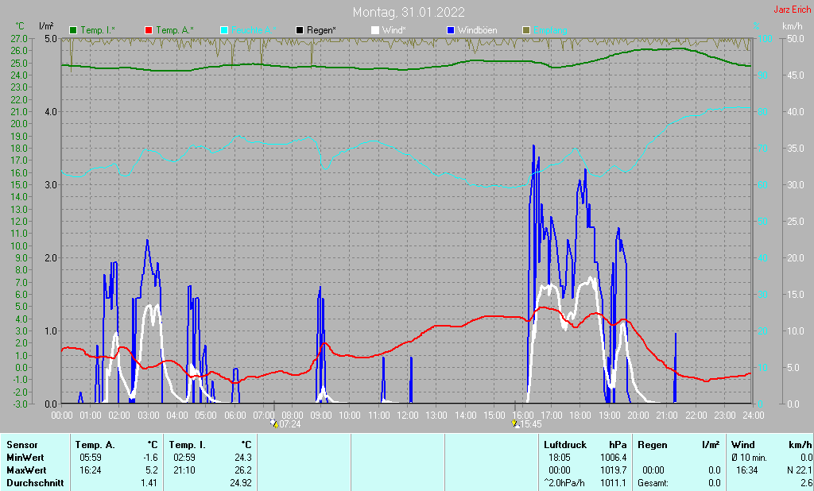Click the Regen column header in the table
814x491 pixels.
tap(653, 445)
